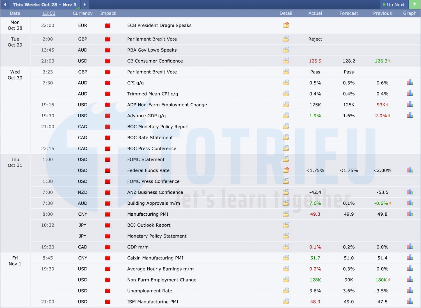Open detail folder for FOMC Statement

[x=286, y=159]
